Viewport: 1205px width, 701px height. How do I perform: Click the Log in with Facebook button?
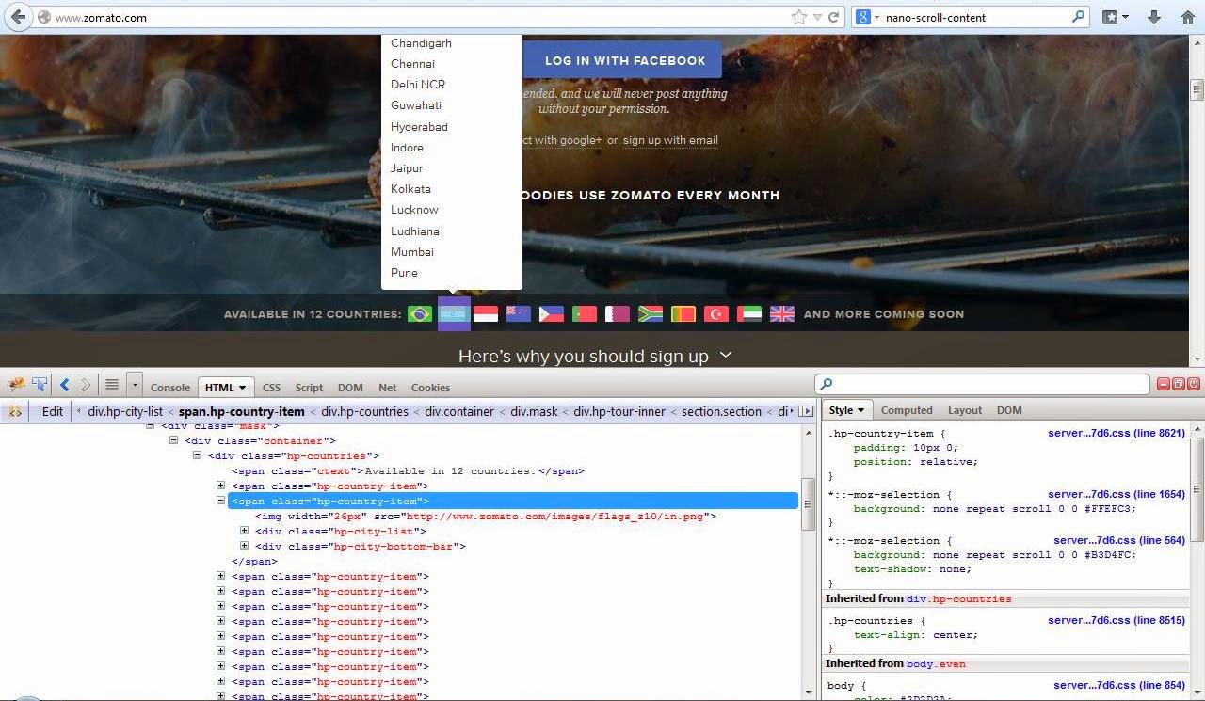point(622,60)
